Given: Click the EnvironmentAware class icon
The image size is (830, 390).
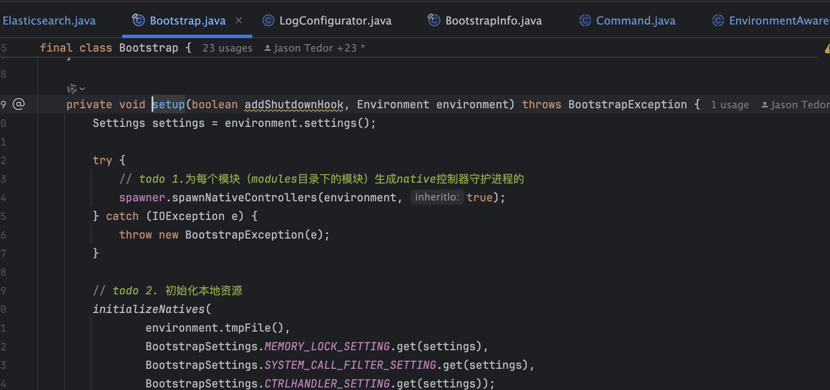Looking at the screenshot, I should (x=718, y=20).
